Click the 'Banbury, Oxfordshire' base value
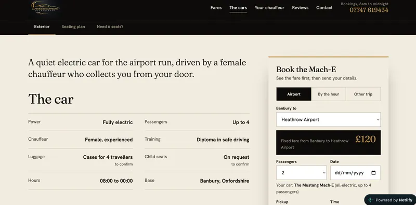416x205 pixels. pos(225,181)
